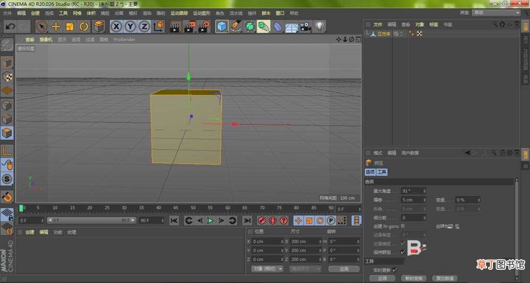Click size X field 200 cm
This screenshot has width=530, height=283.
[x=305, y=242]
